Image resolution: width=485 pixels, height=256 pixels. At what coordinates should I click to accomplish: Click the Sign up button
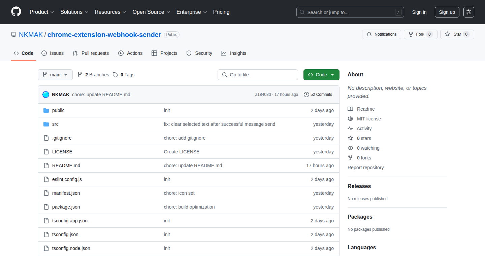tap(447, 12)
